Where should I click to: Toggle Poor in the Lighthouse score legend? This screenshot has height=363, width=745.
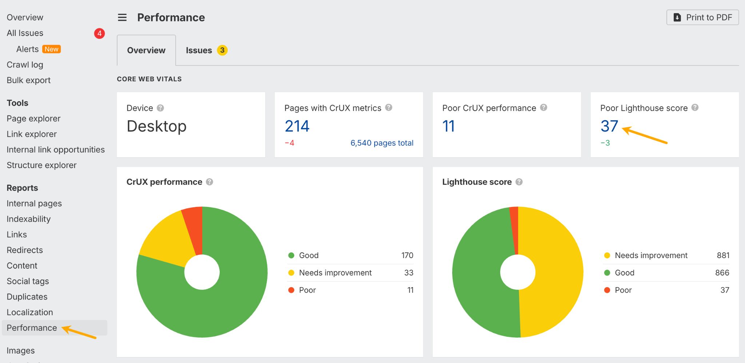(x=623, y=290)
